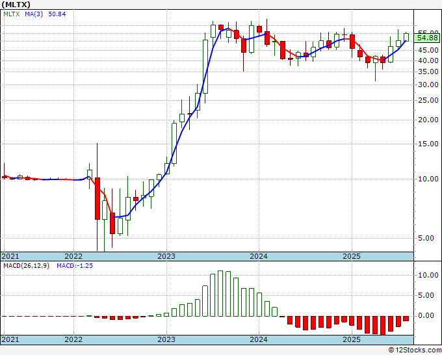Click the 30.00 price axis label

pyautogui.click(x=428, y=85)
